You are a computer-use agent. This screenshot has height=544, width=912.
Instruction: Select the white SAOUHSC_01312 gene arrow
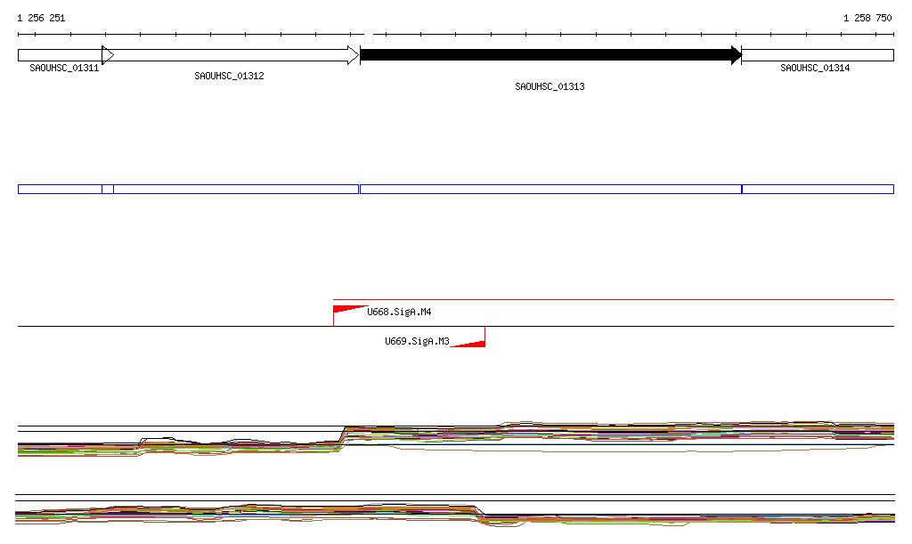pos(230,55)
